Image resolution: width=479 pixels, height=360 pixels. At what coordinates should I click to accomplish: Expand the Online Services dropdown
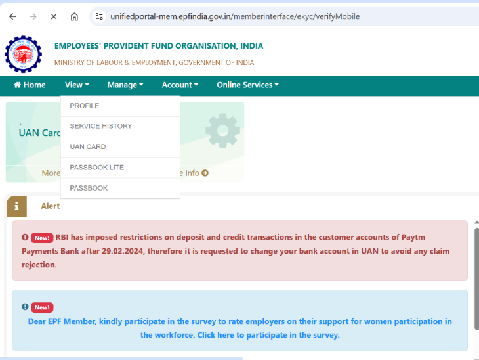coord(247,85)
